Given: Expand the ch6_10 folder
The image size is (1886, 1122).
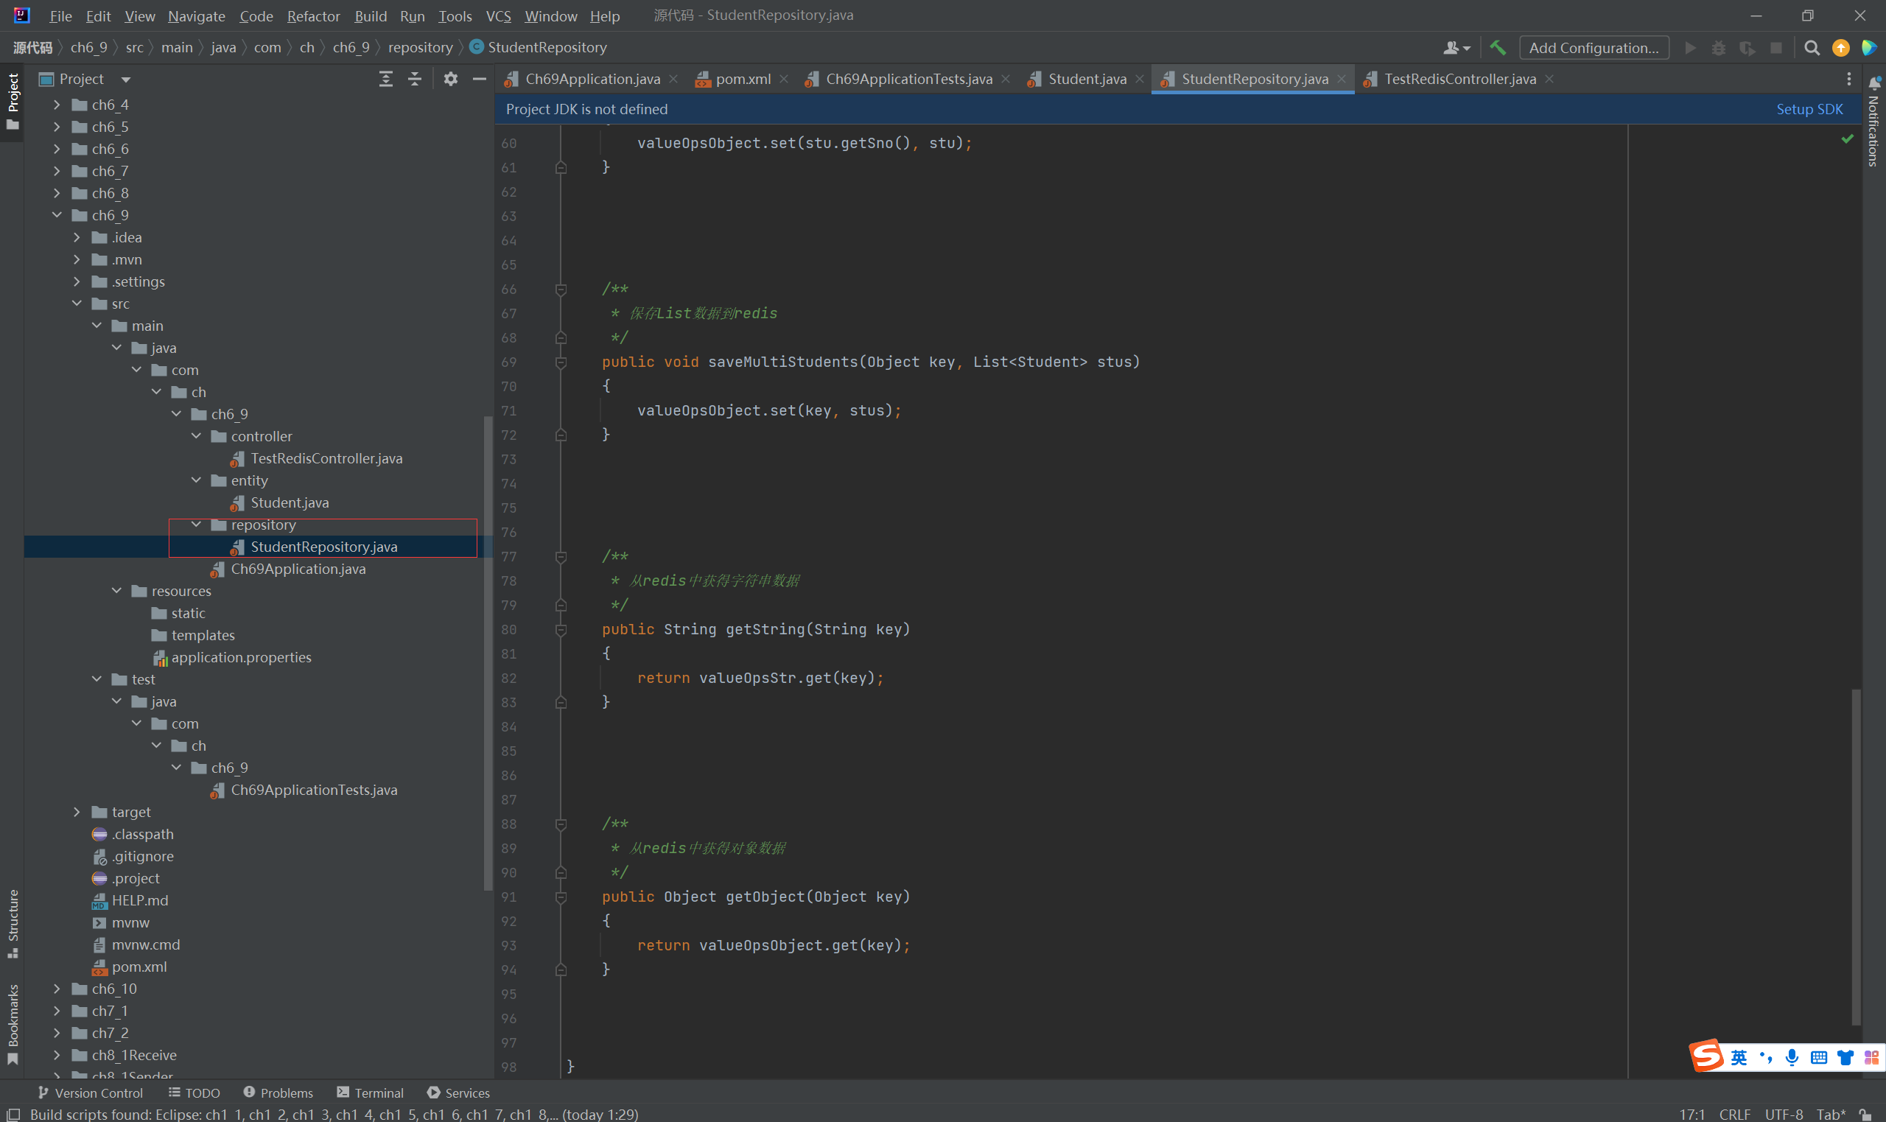Looking at the screenshot, I should pos(57,988).
